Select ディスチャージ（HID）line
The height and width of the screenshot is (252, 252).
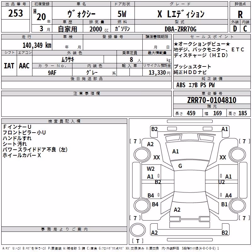tap(201, 55)
